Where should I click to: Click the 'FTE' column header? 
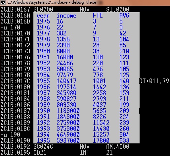point(98,15)
